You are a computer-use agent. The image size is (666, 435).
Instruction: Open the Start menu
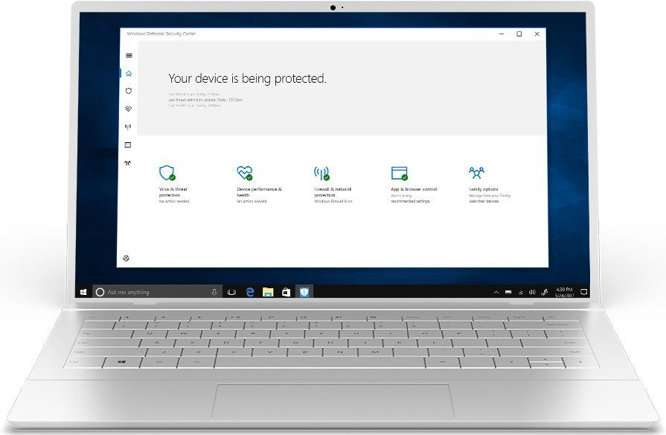(x=83, y=292)
